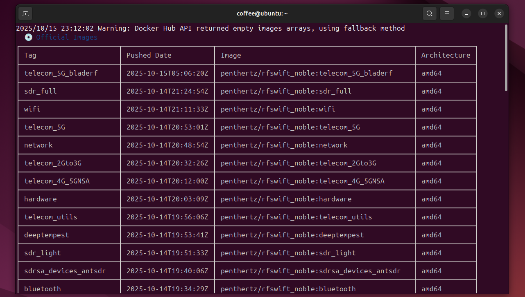Click the disc icon beside Official Images
525x297 pixels.
point(28,37)
